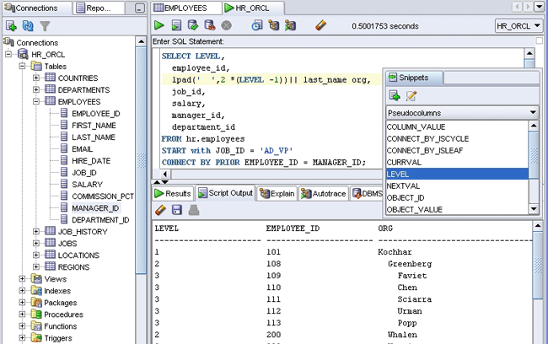Click the Add Snippet icon

(394, 96)
